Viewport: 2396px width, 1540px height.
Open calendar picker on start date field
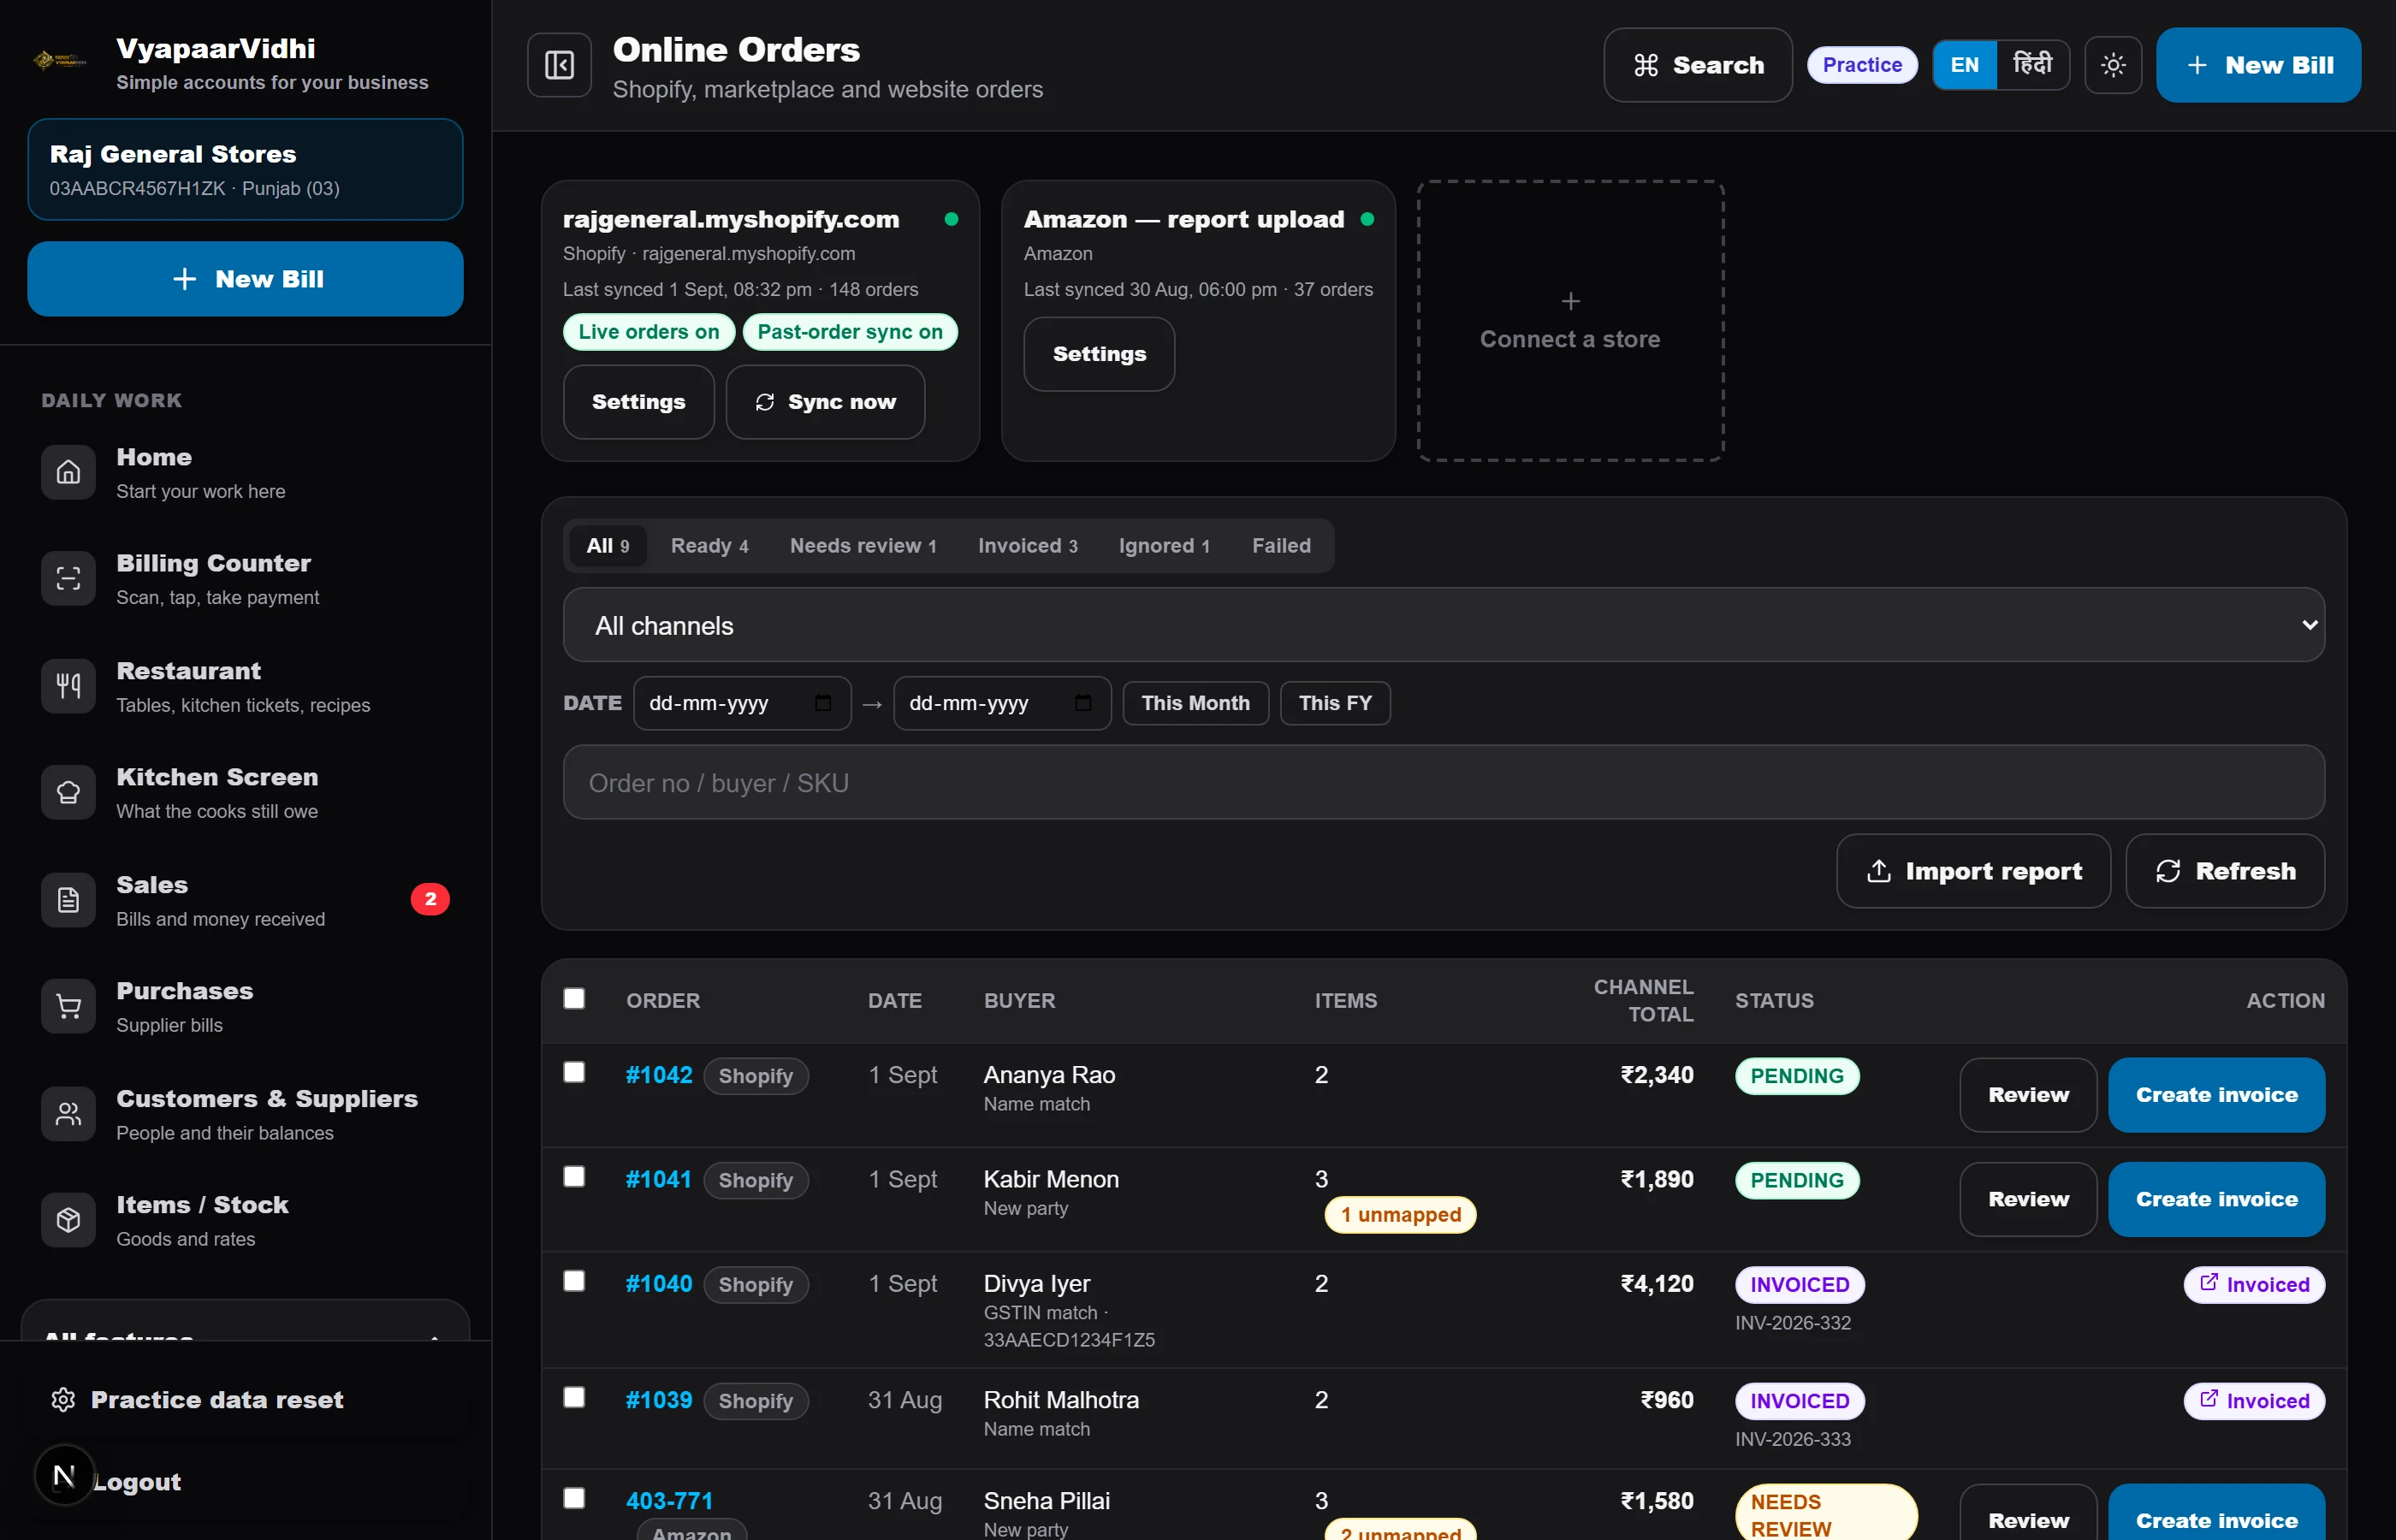click(822, 703)
